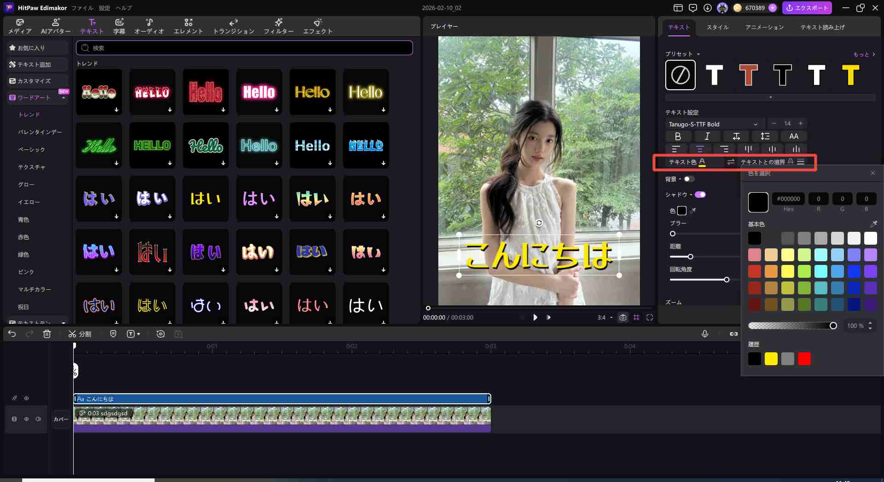Enter fullscreen preview in player
Image resolution: width=884 pixels, height=482 pixels.
650,317
